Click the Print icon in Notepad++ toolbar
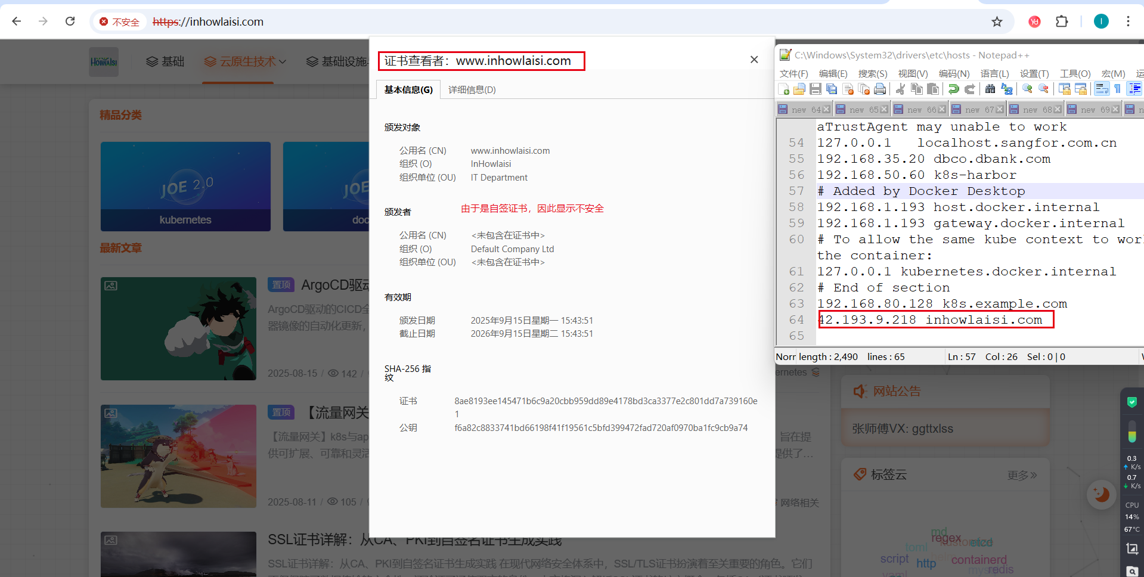This screenshot has height=577, width=1144. 880,89
